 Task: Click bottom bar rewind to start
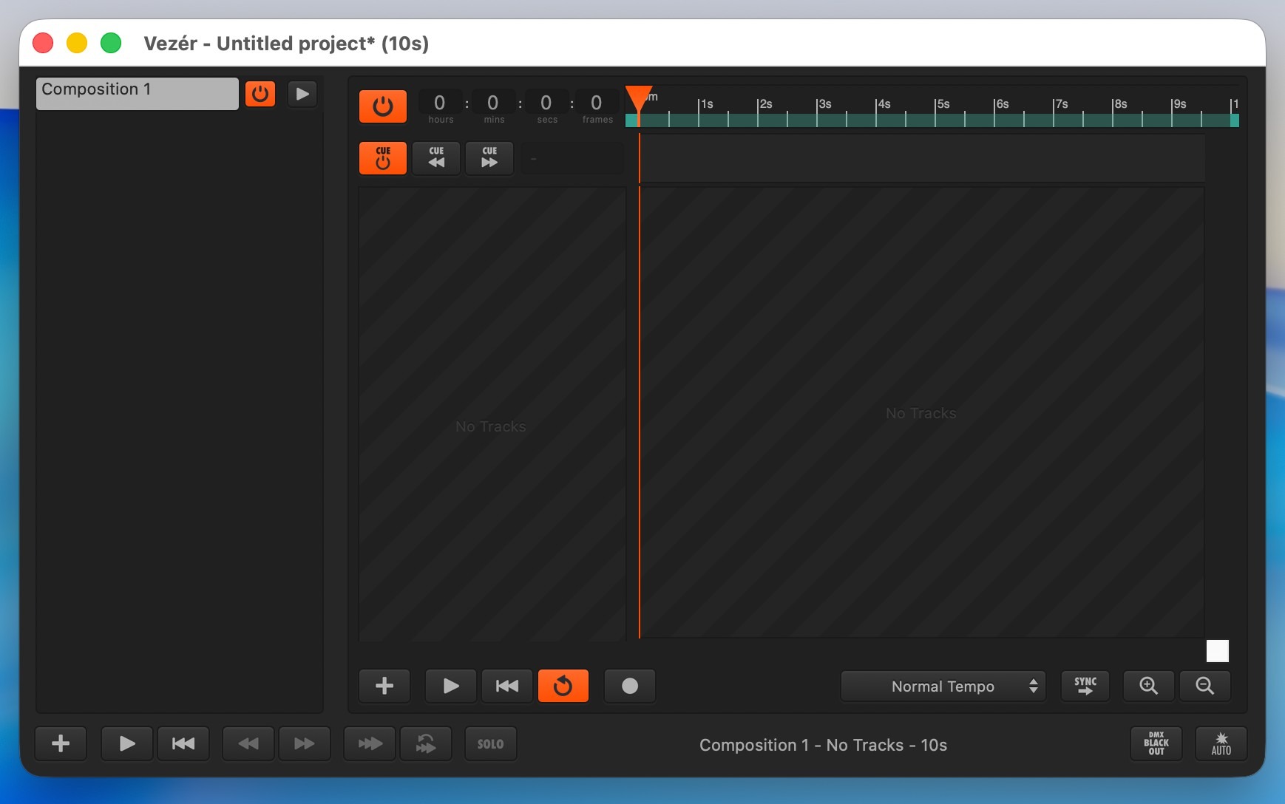[183, 743]
